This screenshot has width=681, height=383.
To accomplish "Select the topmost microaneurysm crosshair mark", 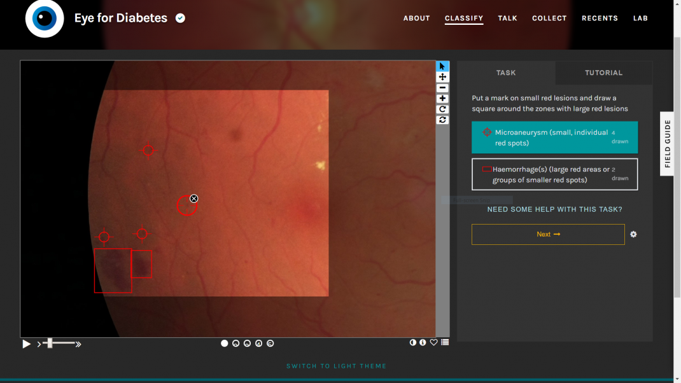I will coord(148,150).
